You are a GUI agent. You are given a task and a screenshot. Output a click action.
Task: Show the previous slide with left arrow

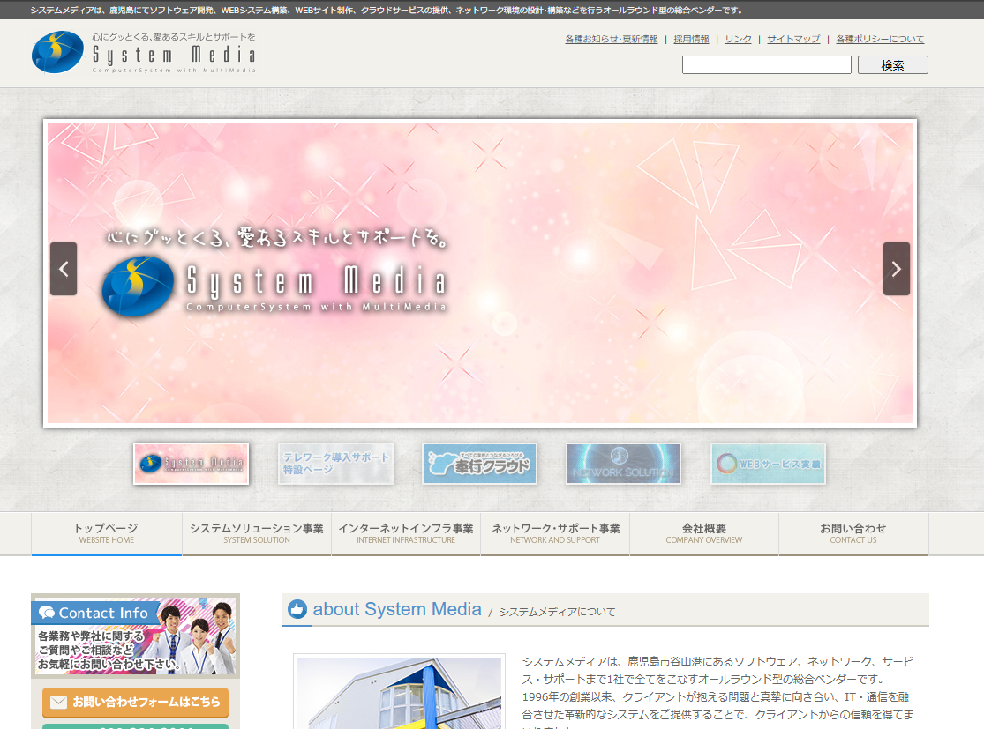64,269
